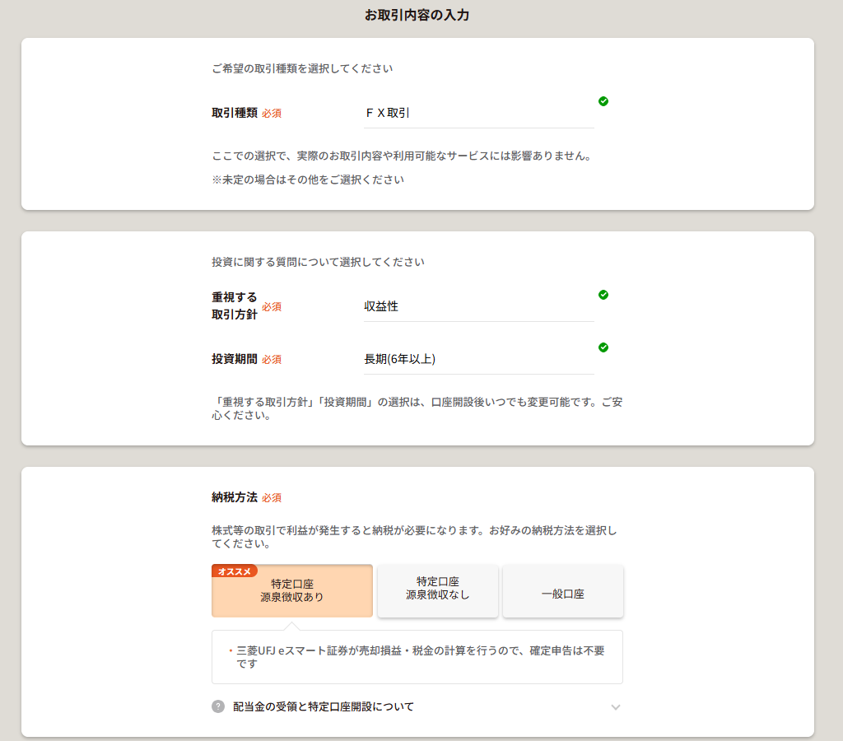This screenshot has width=843, height=741.
Task: Click the お取引内容の入力 page heading
Action: pyautogui.click(x=417, y=15)
